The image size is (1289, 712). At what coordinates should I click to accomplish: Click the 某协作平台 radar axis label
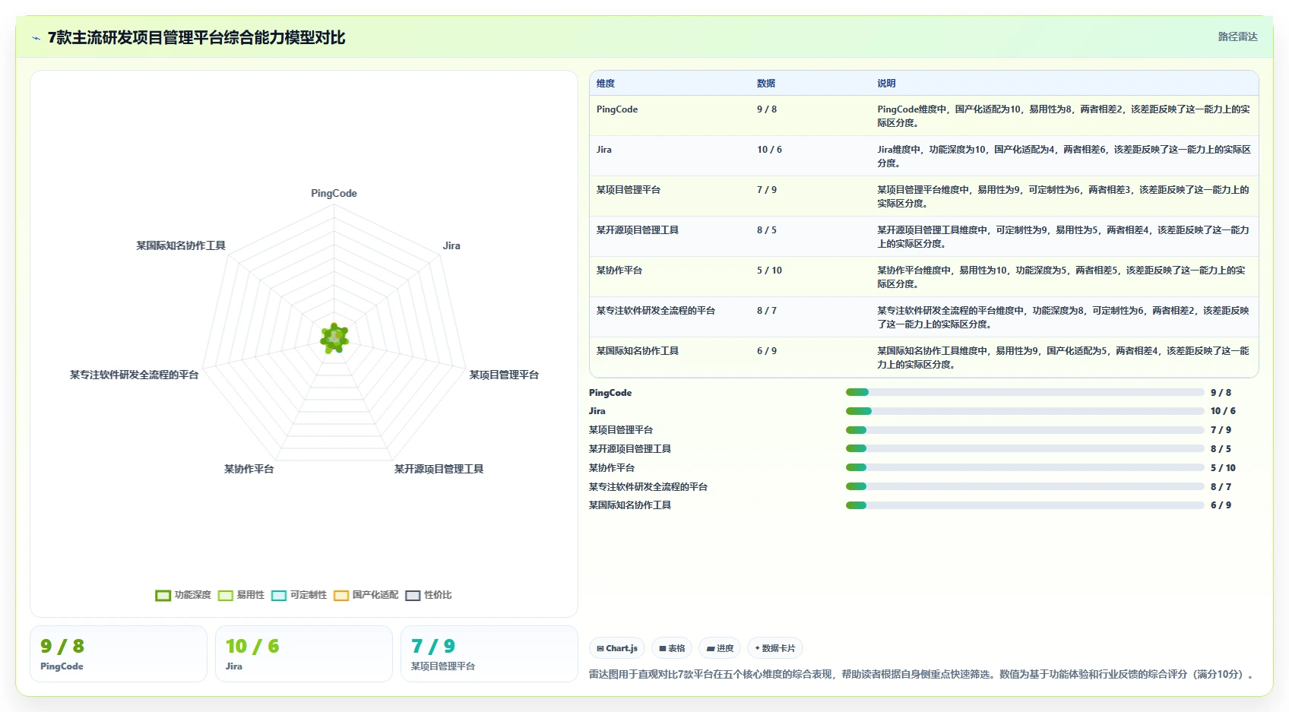click(249, 469)
